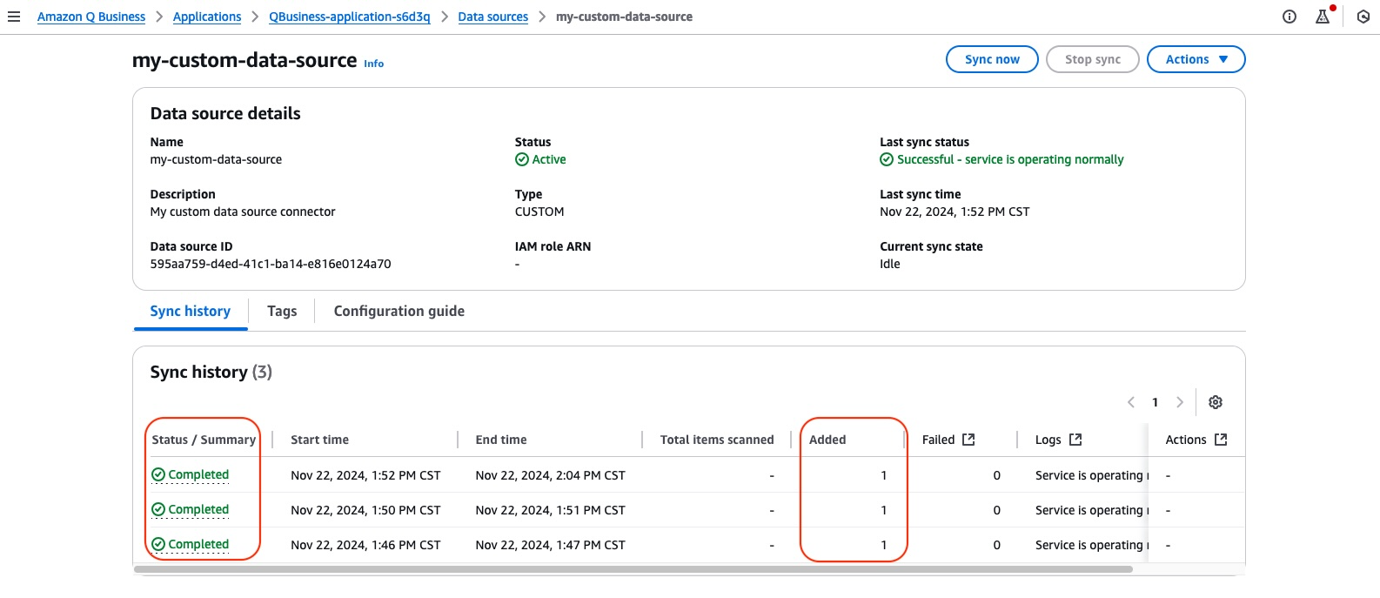Click Status / Summary column header
The image size is (1380, 598).
[204, 440]
